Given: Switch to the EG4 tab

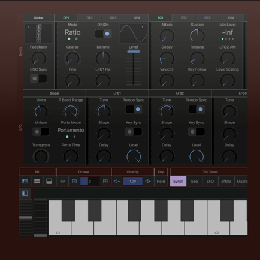Looking at the screenshot, I should click(231, 18).
